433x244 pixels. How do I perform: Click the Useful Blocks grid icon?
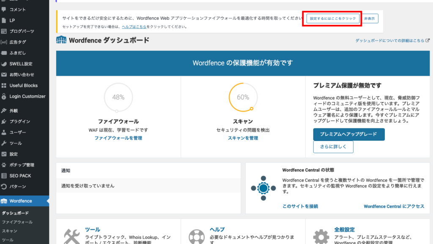point(4,85)
